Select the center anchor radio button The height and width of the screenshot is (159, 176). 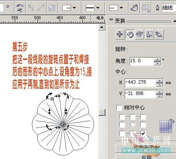pyautogui.click(x=132, y=125)
